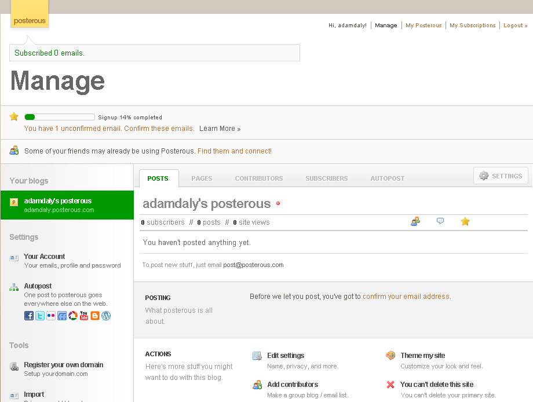533x402 pixels.
Task: Open Import tool link
Action: [34, 394]
